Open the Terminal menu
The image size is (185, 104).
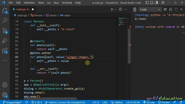click(67, 3)
